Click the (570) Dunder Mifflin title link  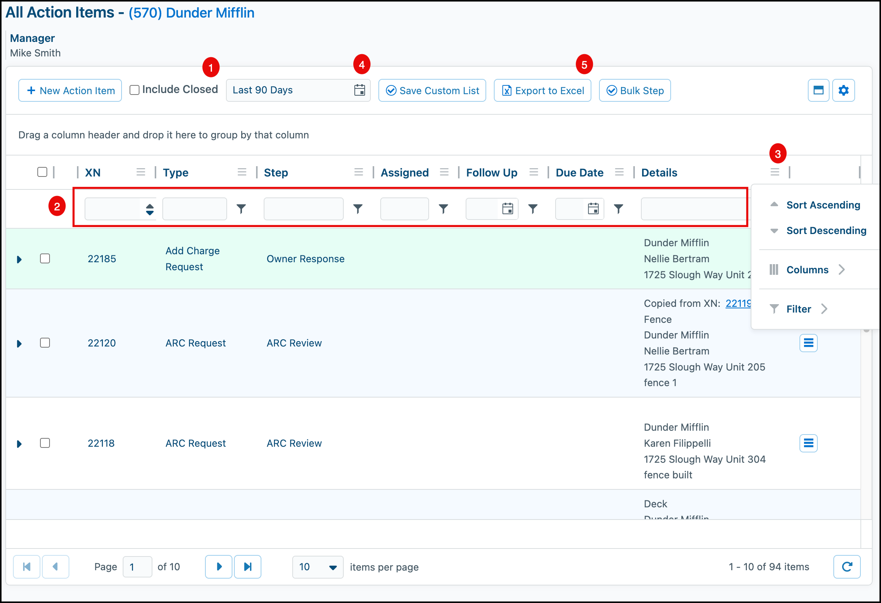(191, 13)
